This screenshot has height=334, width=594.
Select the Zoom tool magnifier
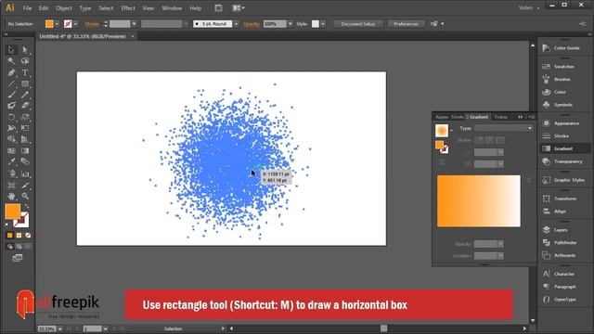(x=25, y=196)
